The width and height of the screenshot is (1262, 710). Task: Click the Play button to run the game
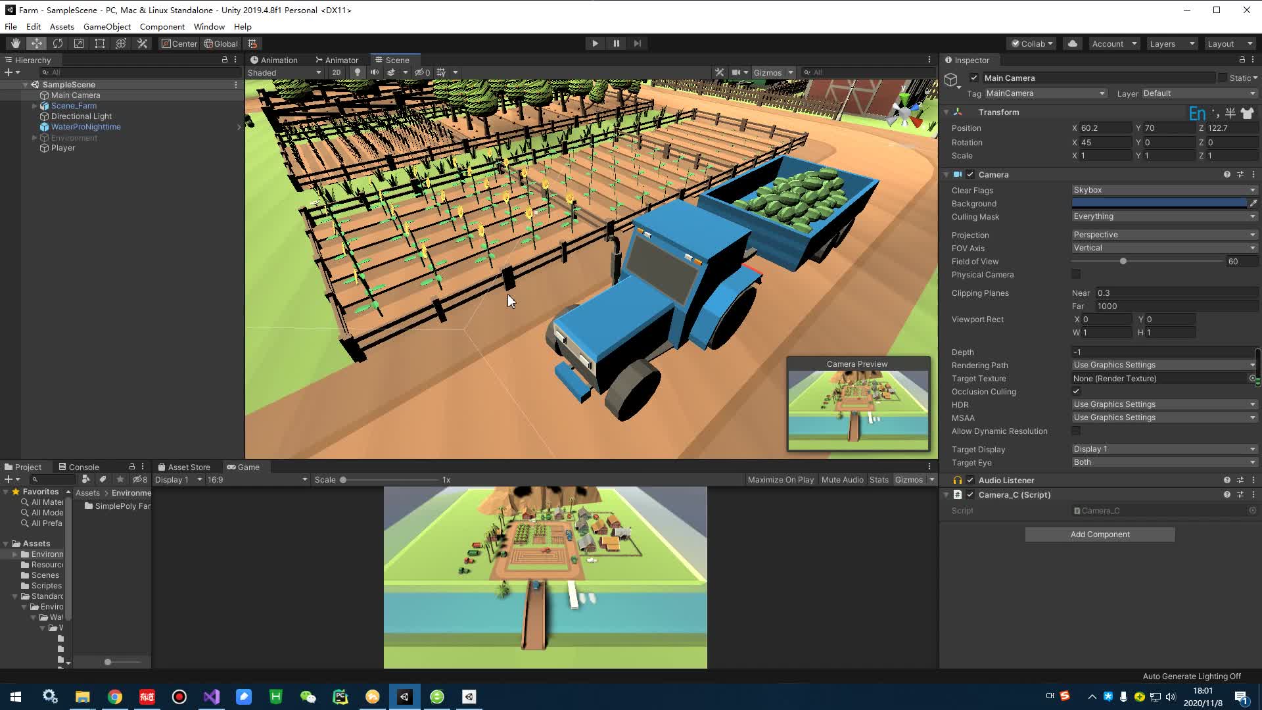(596, 43)
